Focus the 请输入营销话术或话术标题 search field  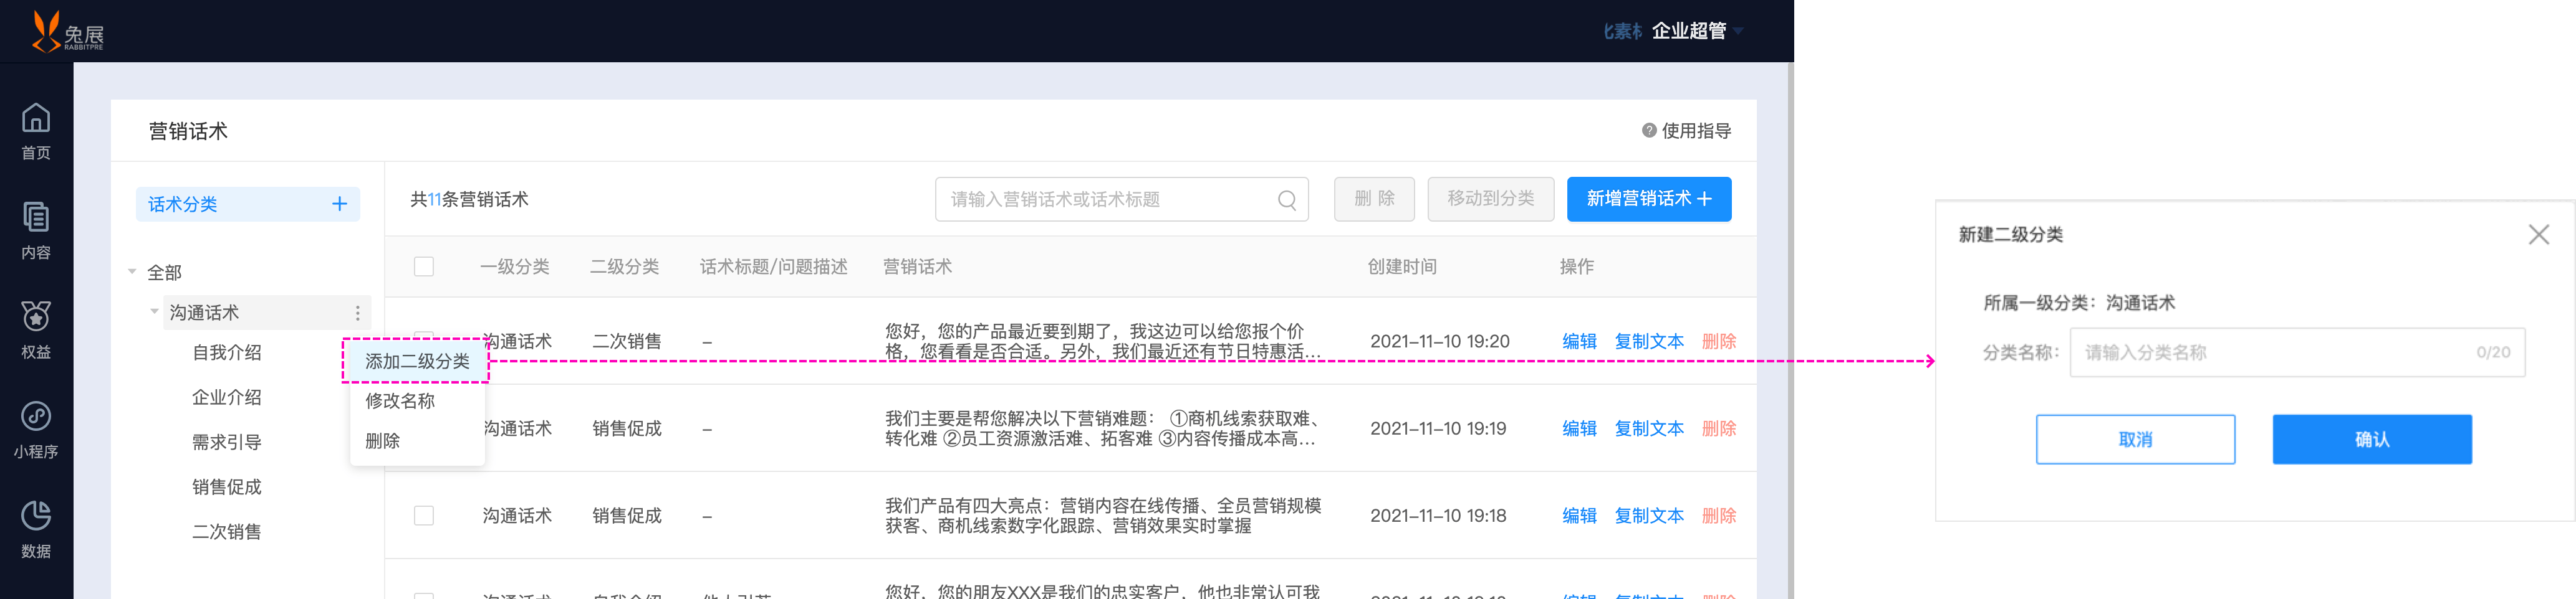(x=1122, y=200)
